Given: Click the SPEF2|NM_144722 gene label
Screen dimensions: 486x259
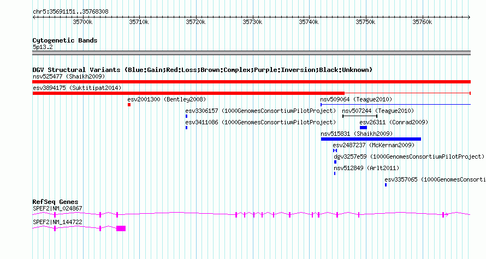Looking at the screenshot, I should (x=58, y=222).
